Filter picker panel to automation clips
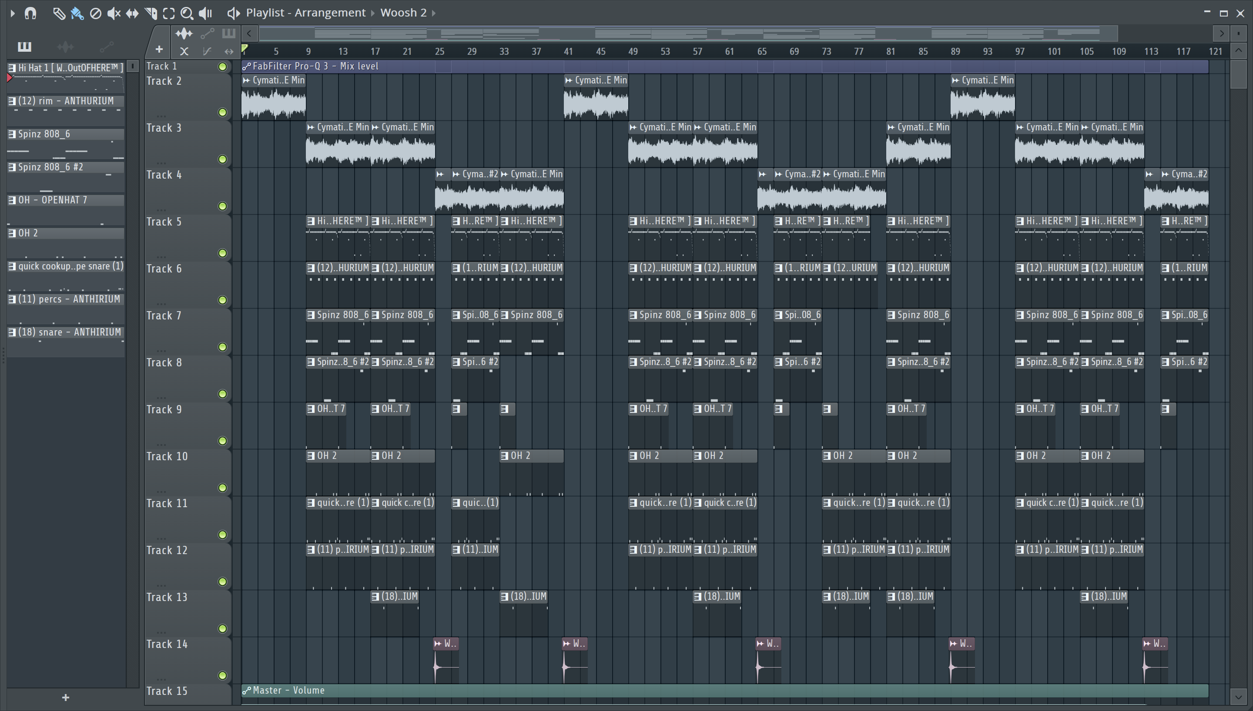 pos(107,47)
